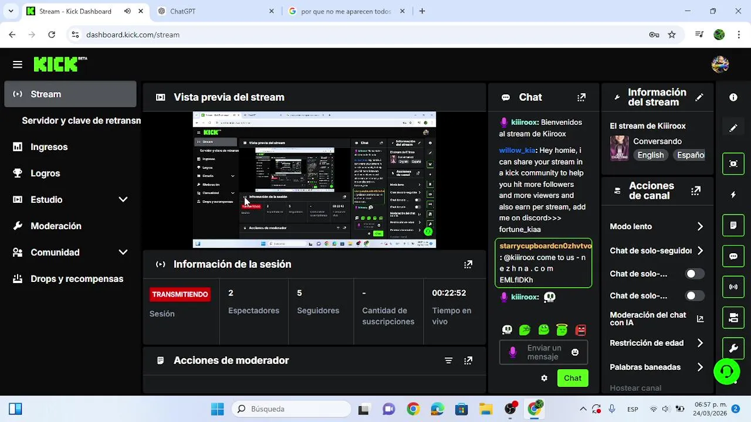
Task: Bookmark this page with the star icon
Action: tap(672, 35)
